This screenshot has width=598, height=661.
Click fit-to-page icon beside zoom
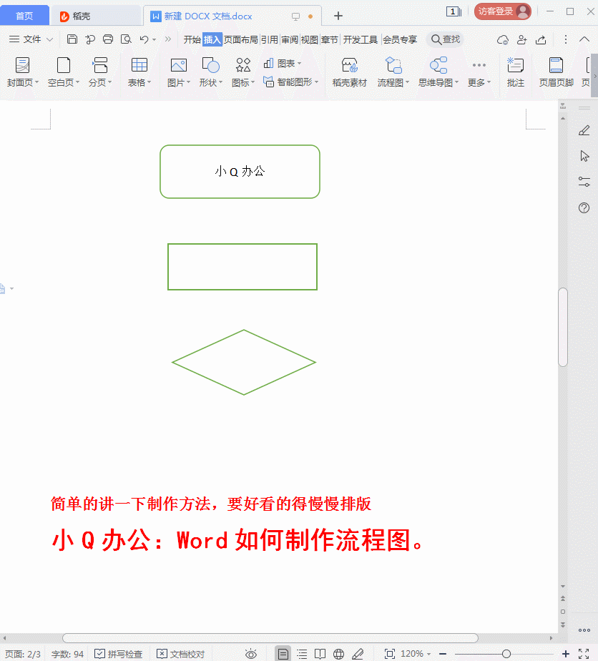coord(389,654)
